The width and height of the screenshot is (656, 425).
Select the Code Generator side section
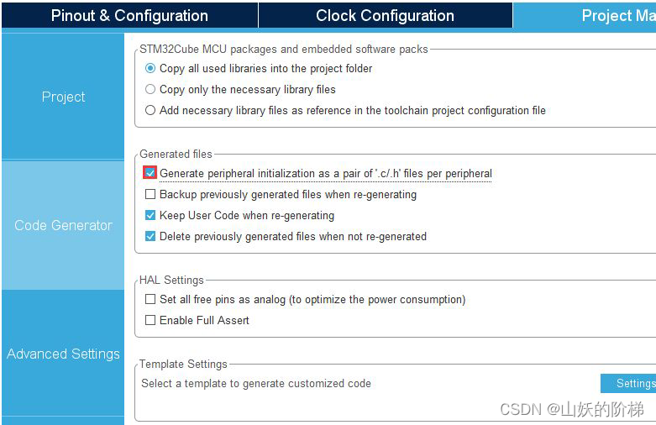pyautogui.click(x=63, y=225)
